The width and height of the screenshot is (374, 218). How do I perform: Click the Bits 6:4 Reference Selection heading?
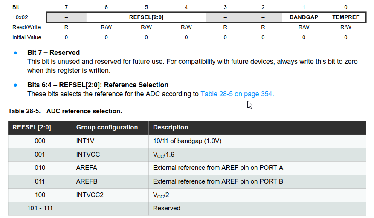tap(98, 85)
